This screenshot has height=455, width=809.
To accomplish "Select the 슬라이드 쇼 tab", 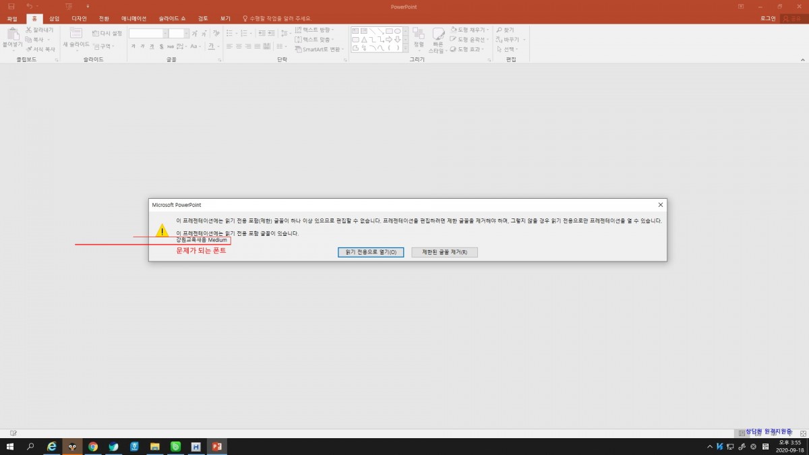I will click(172, 19).
